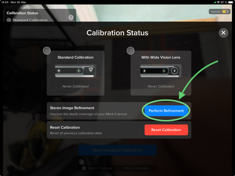Image resolution: width=235 pixels, height=176 pixels.
Task: Click the 'With Wide Vision Lens' card title
Action: click(161, 57)
